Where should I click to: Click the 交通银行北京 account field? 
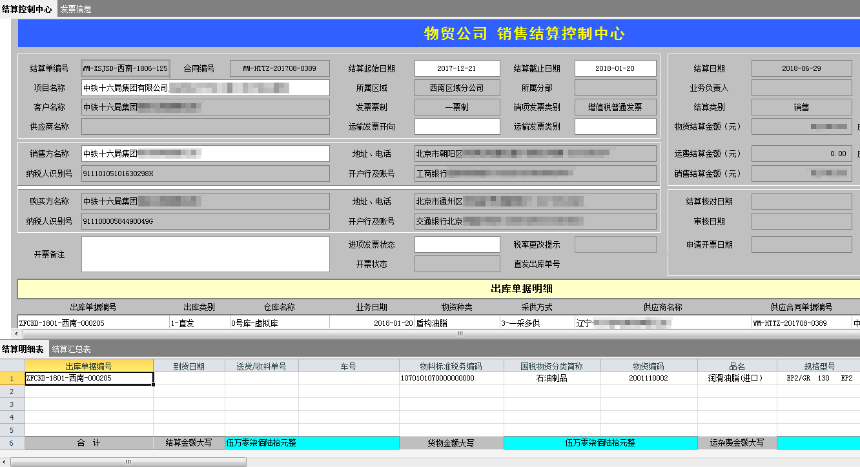(535, 221)
